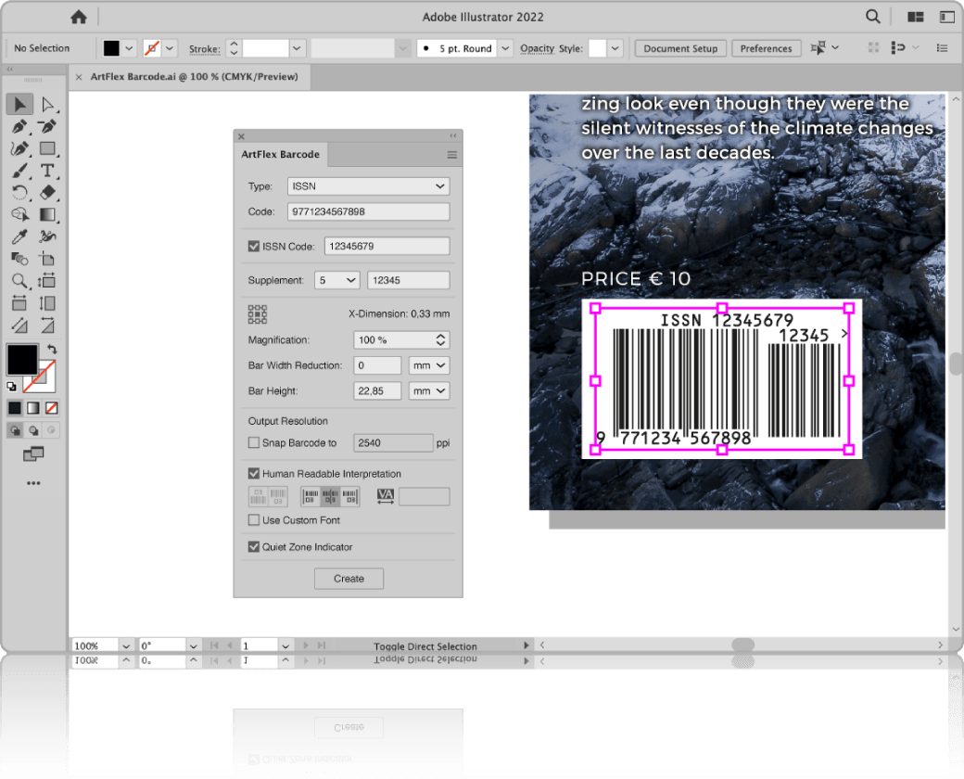Click the reference point grid icon
This screenshot has width=964, height=779.
258,314
